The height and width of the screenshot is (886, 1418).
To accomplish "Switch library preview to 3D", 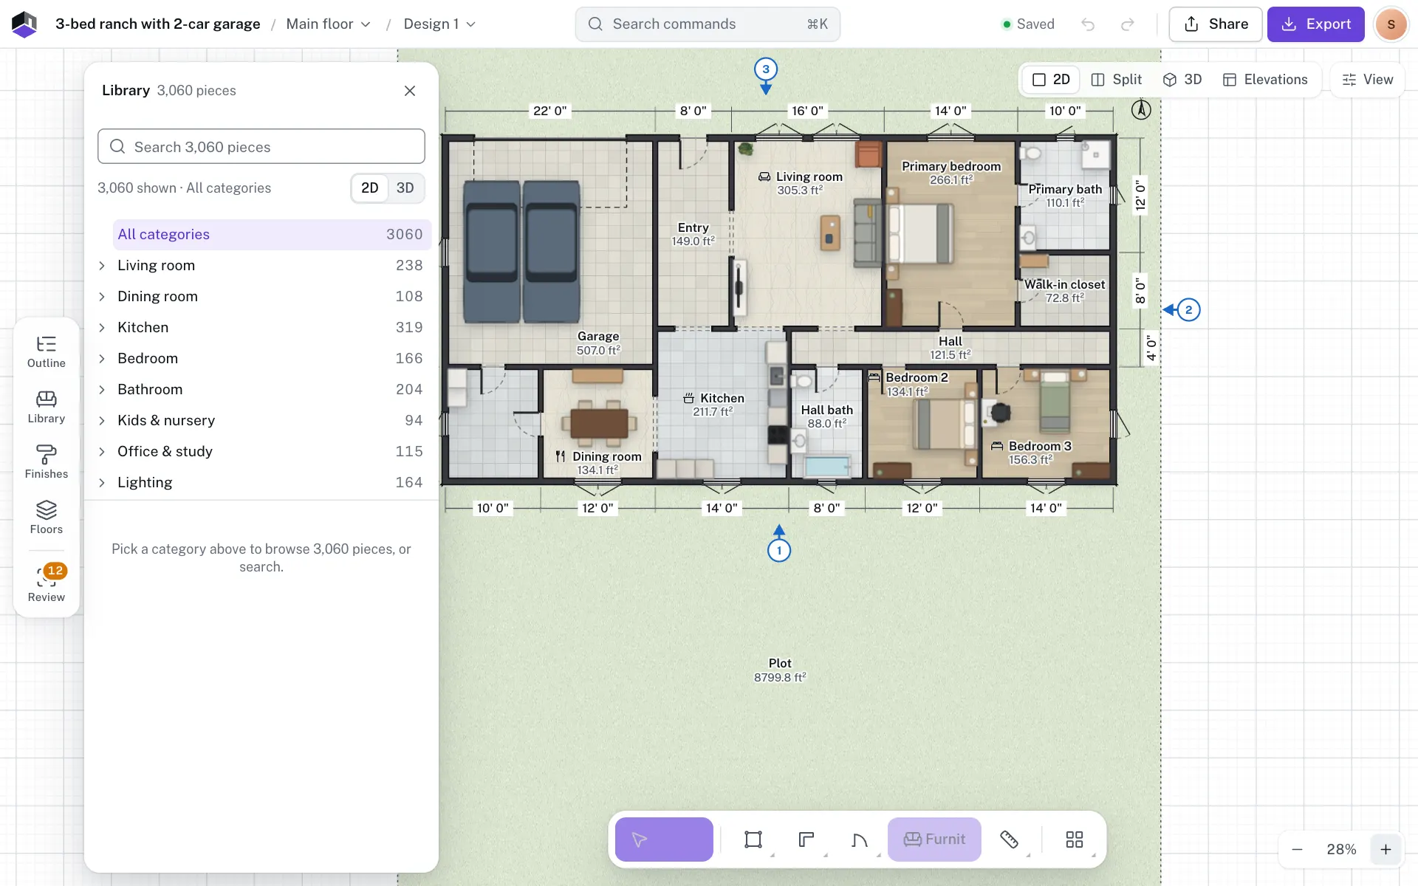I will click(405, 188).
